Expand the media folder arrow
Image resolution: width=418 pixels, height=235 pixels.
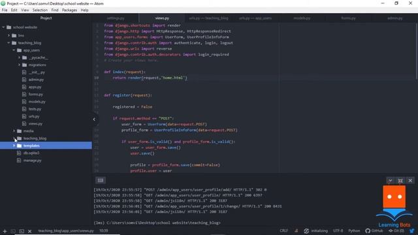(x=14, y=131)
